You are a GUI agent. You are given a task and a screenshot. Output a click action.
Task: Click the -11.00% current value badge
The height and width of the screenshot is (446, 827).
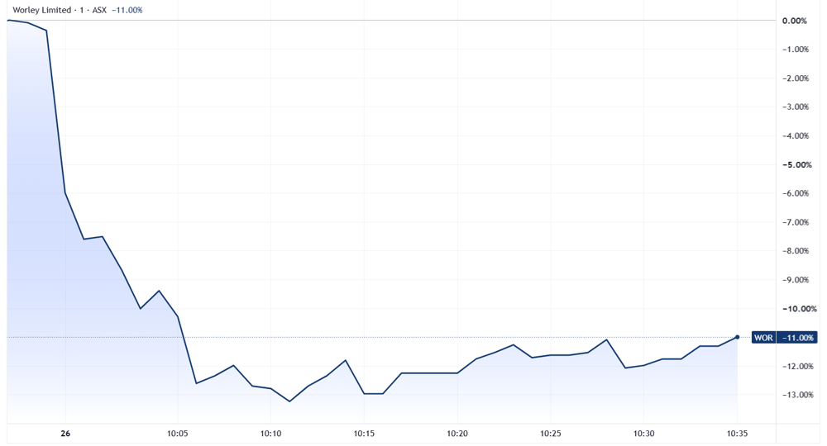tap(797, 338)
